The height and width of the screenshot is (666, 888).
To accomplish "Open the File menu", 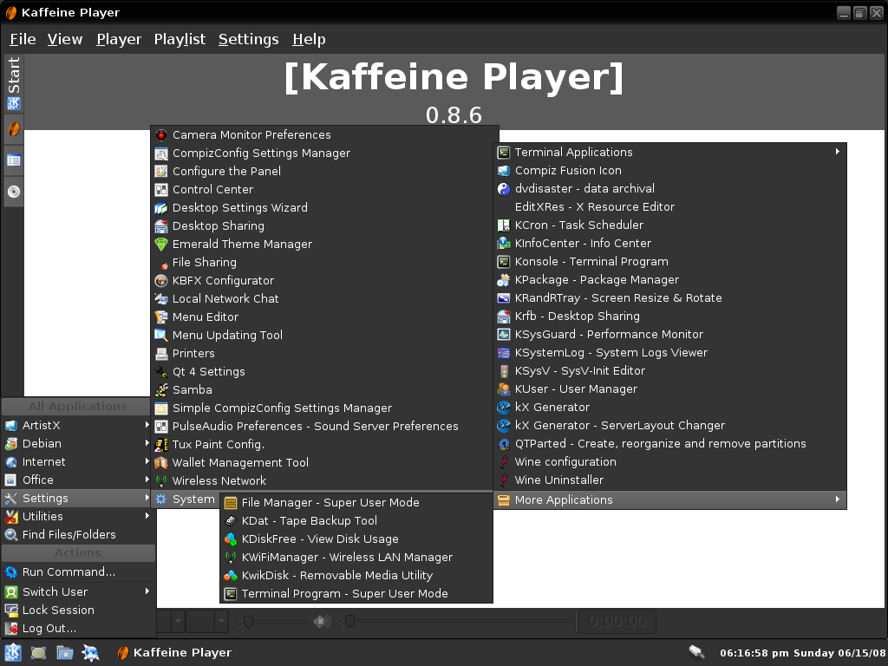I will [x=23, y=39].
